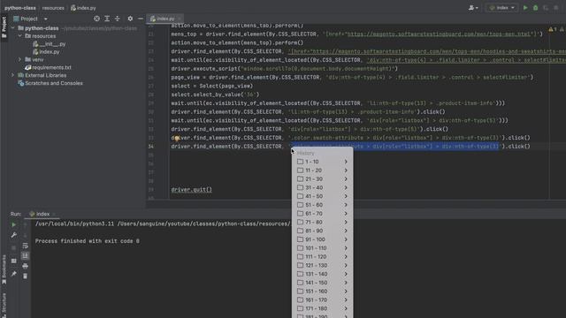This screenshot has height=318, width=566.
Task: Pin the Run tab with pin icon
Action: (14, 274)
